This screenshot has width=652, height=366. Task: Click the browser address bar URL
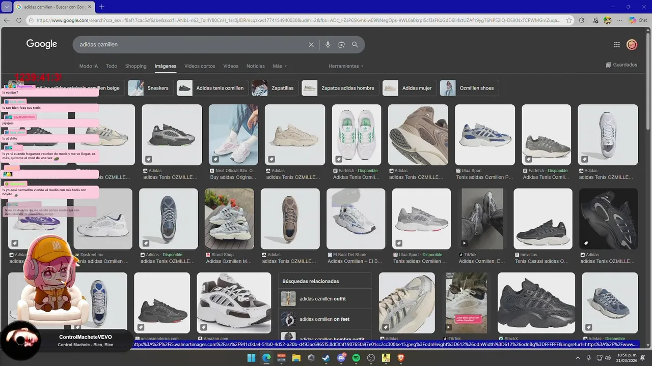[x=298, y=20]
